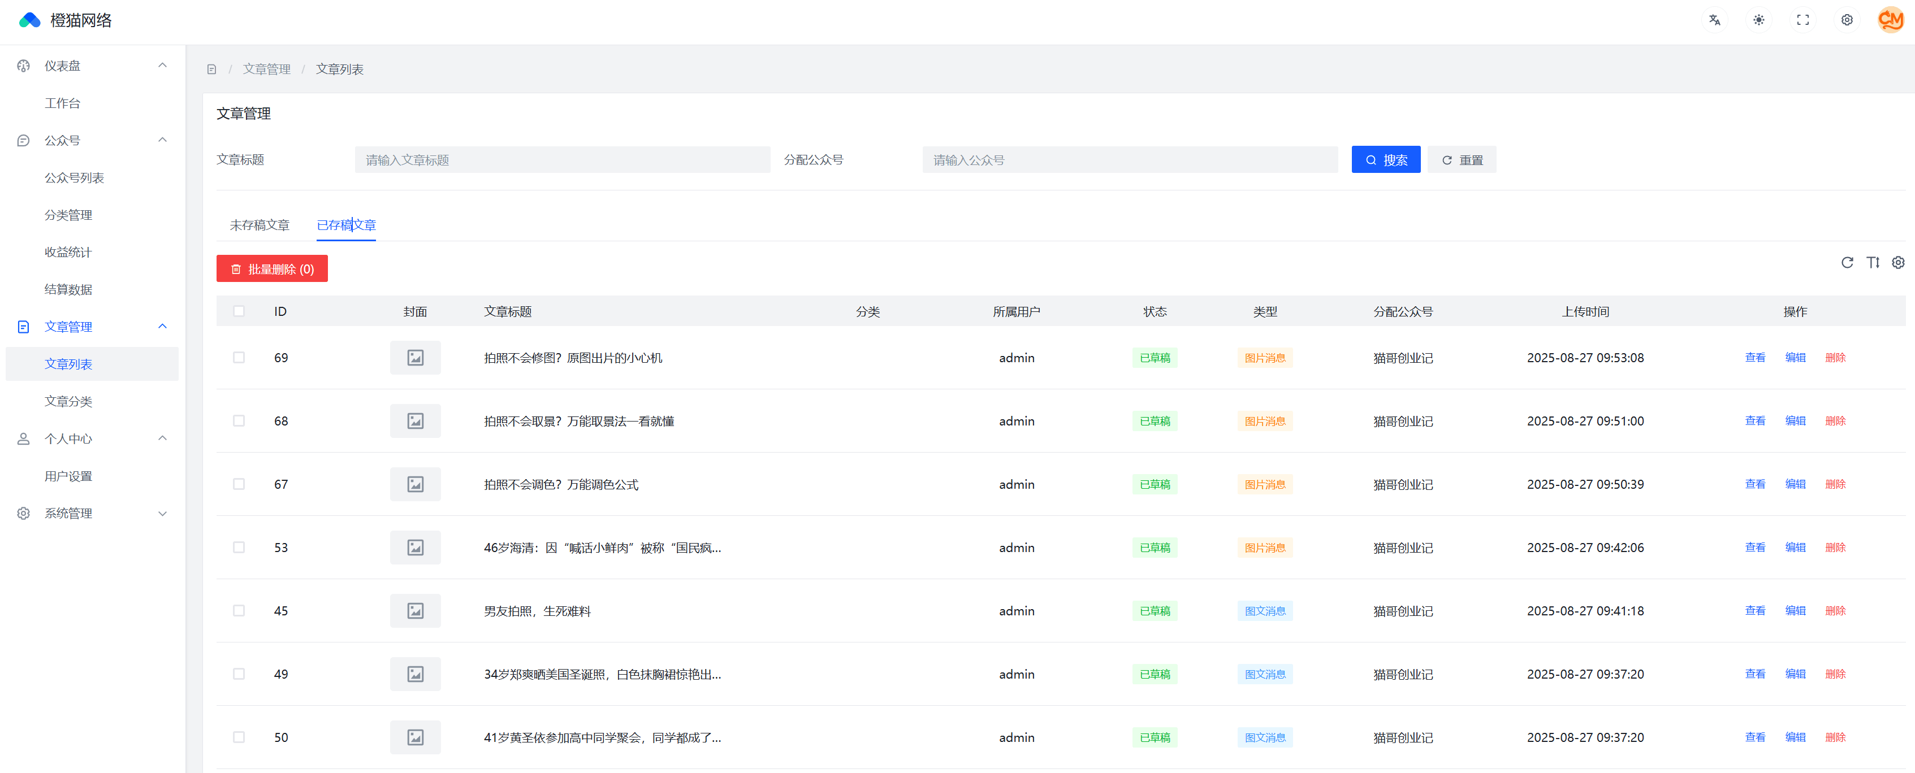The image size is (1915, 773).
Task: Open the language switcher icon
Action: click(1714, 20)
